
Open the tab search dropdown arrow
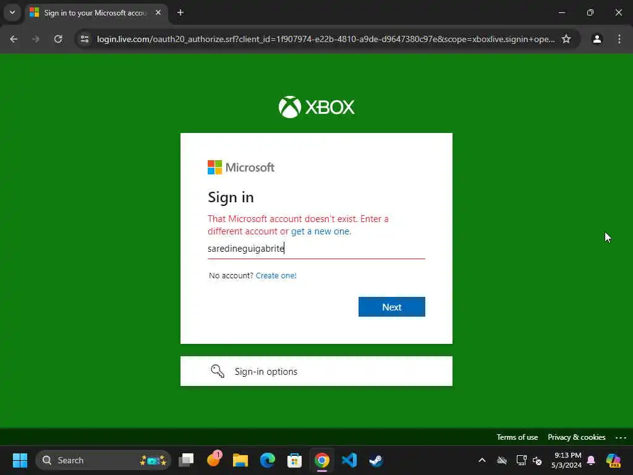click(x=12, y=12)
